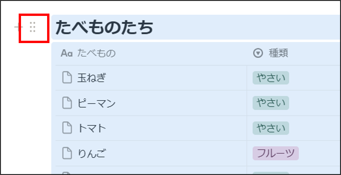This screenshot has height=175, width=341.
Task: Open the りんご entry
Action: click(91, 153)
